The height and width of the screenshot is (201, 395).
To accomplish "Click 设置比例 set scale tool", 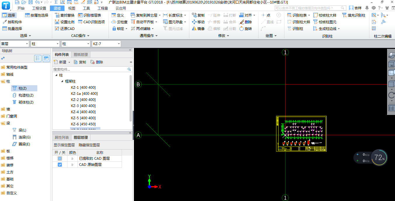I will coord(65,22).
